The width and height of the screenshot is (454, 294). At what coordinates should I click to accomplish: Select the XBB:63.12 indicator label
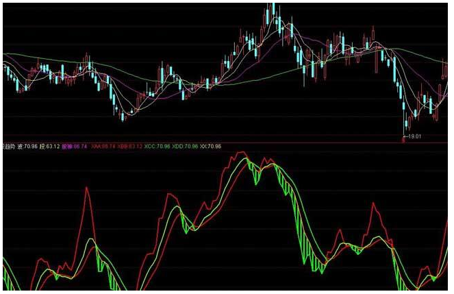click(130, 147)
